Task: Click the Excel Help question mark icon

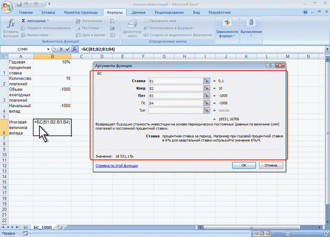Action: point(305,12)
